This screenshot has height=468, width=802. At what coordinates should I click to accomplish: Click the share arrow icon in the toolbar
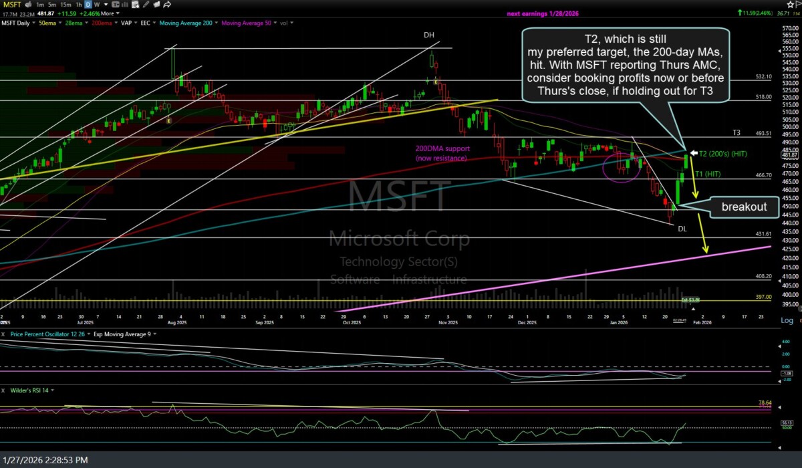pos(166,4)
